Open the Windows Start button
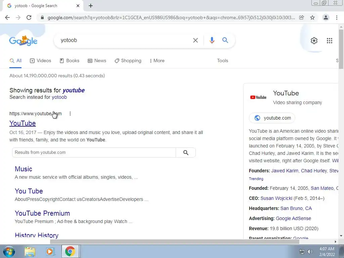 pos(8,251)
